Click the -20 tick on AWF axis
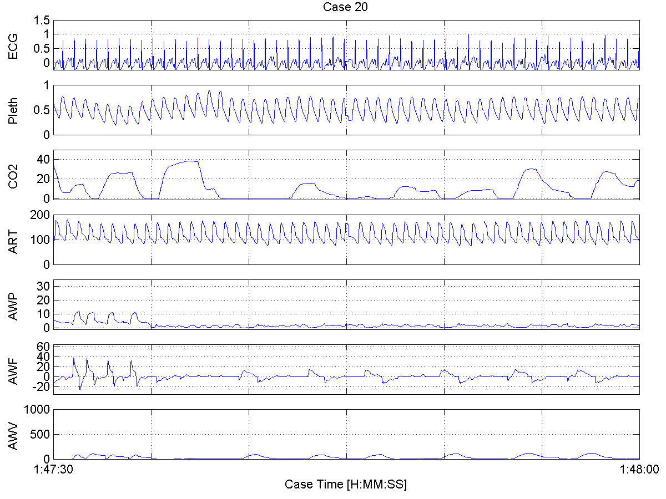The image size is (666, 499). pos(42,388)
